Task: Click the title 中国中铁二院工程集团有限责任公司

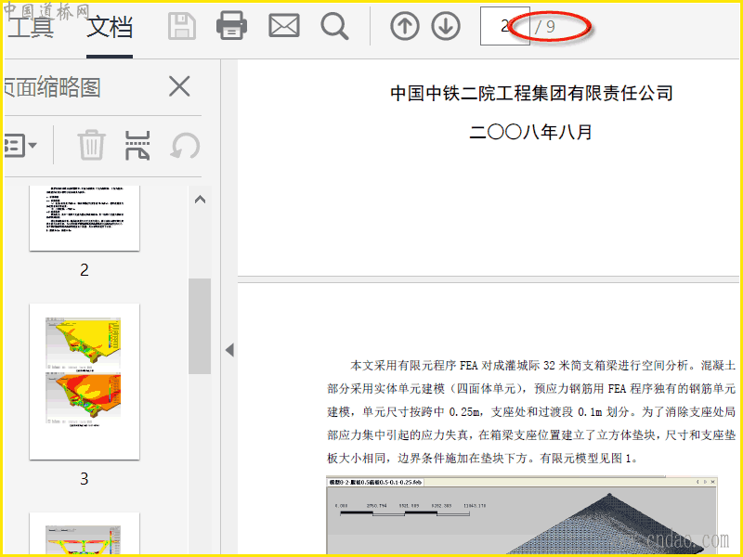Action: [531, 93]
